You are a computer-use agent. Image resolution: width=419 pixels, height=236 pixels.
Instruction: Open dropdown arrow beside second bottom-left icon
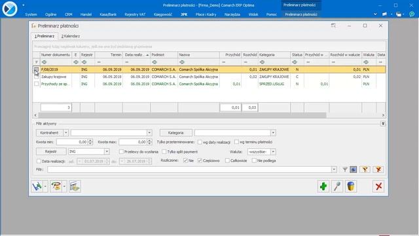(64, 186)
